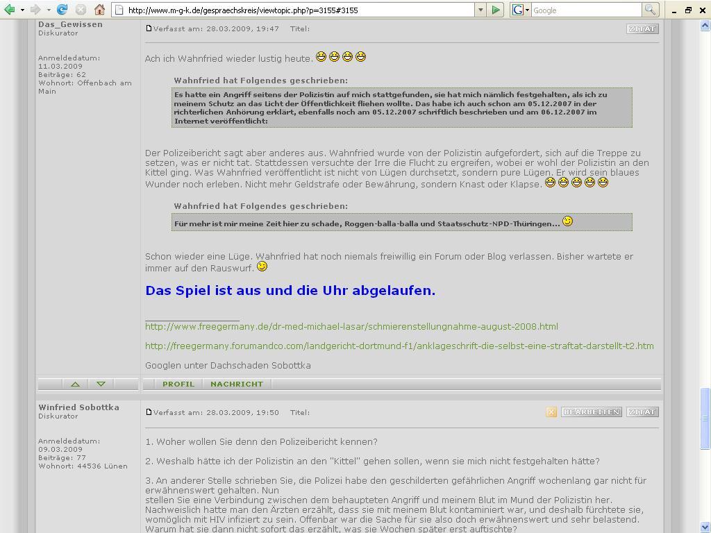Click the green down arrow below Das_Gewissen post
The width and height of the screenshot is (711, 533).
101,384
